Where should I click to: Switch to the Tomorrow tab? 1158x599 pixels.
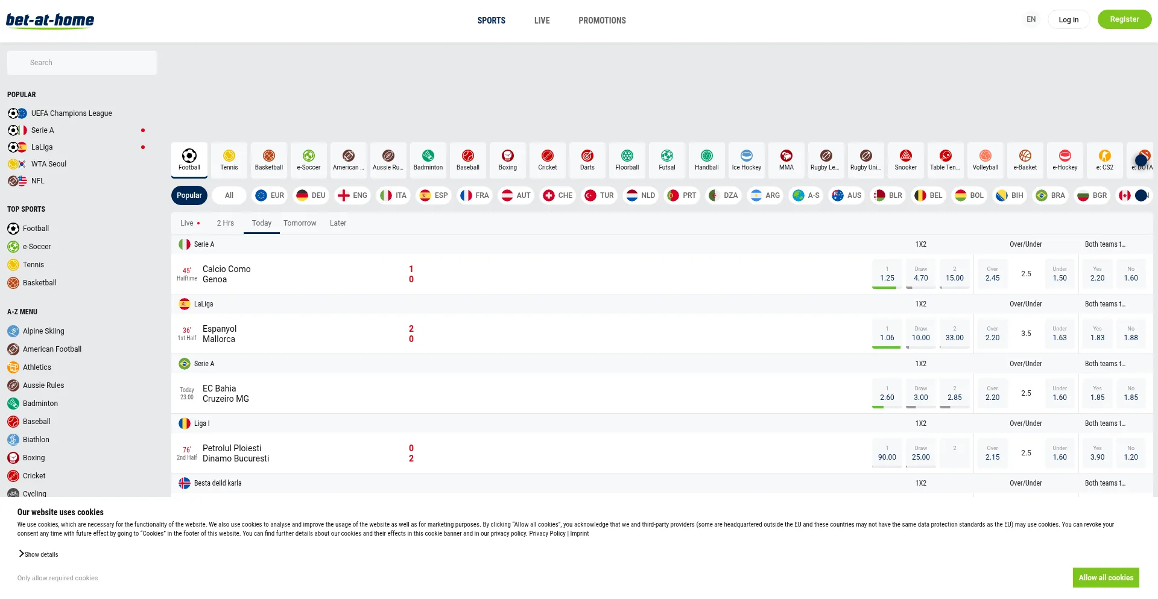point(300,223)
